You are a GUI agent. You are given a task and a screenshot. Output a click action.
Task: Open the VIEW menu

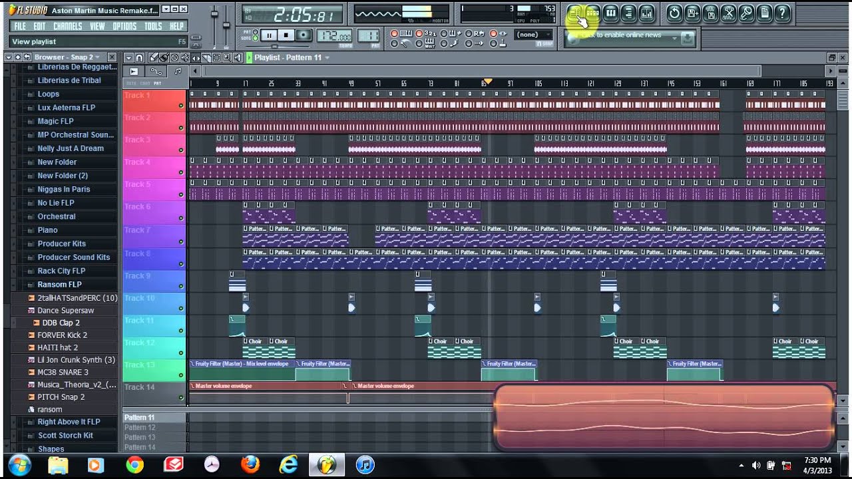[x=97, y=27]
